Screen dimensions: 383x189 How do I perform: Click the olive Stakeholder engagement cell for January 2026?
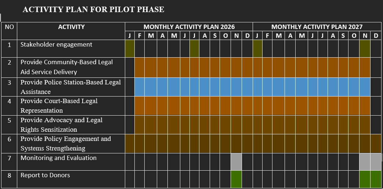pos(130,48)
